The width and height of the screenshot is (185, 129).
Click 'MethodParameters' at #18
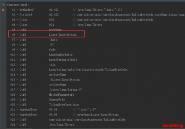point(62,95)
